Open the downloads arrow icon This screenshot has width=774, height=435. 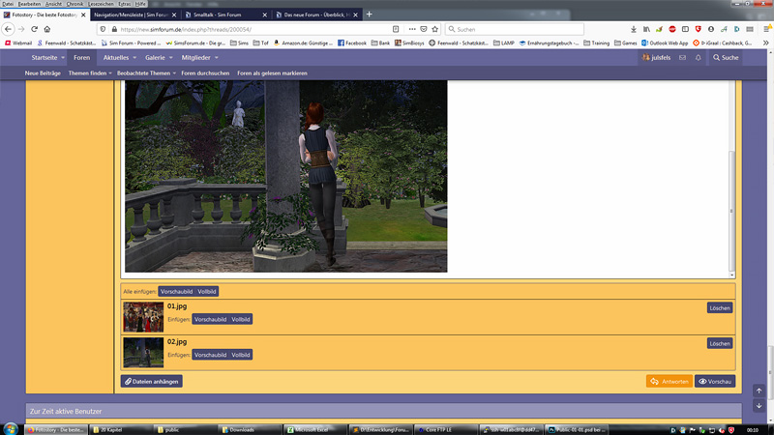coord(634,30)
